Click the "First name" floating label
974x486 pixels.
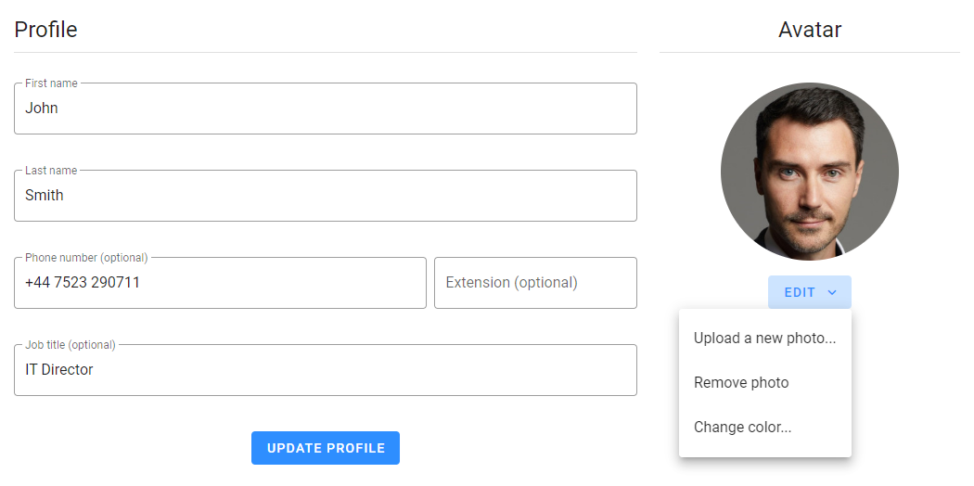(x=51, y=83)
